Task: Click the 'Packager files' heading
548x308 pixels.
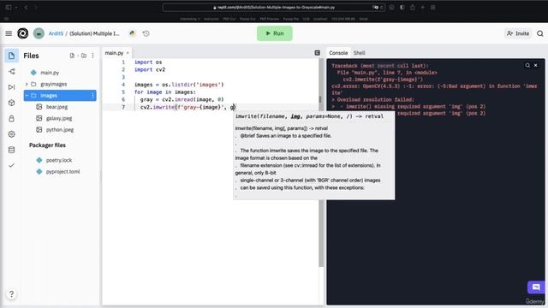Action: coord(48,145)
